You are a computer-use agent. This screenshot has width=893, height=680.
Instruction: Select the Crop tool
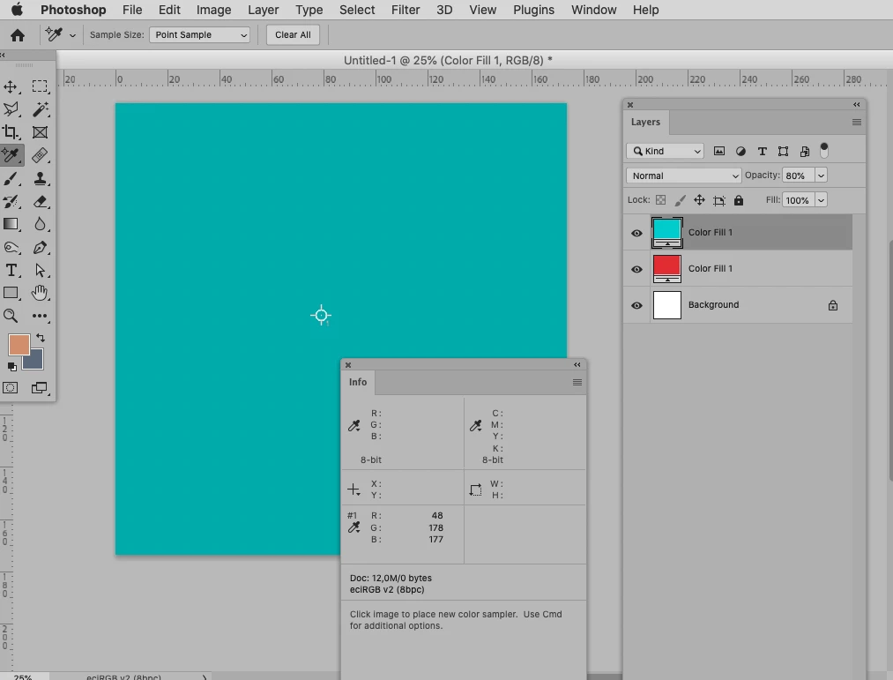pyautogui.click(x=11, y=132)
